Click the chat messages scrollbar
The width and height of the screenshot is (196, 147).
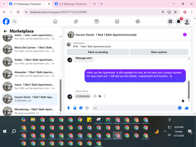(189, 90)
